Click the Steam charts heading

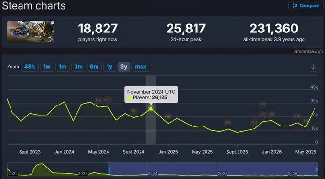(34, 6)
